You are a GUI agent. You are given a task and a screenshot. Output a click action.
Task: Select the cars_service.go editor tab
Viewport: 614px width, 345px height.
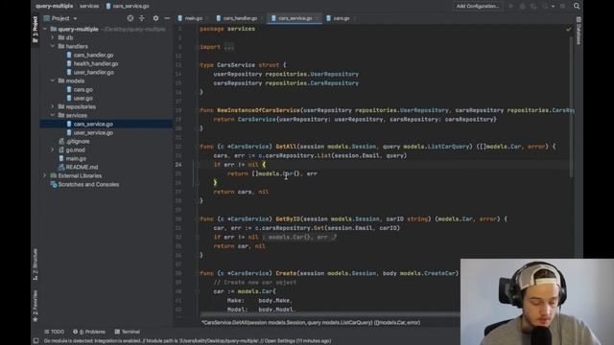(295, 18)
